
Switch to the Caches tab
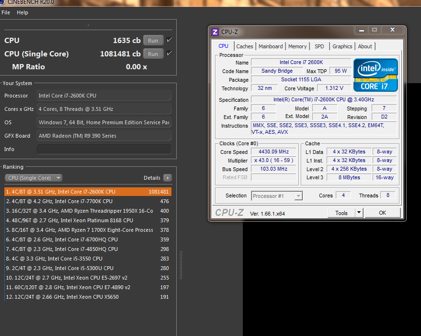pos(245,46)
